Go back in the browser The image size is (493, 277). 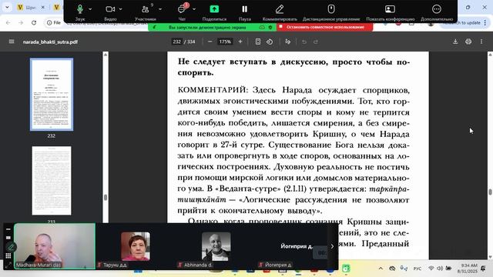(x=8, y=22)
